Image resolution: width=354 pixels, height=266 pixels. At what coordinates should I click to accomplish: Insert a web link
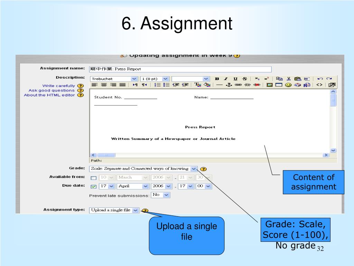click(x=238, y=85)
